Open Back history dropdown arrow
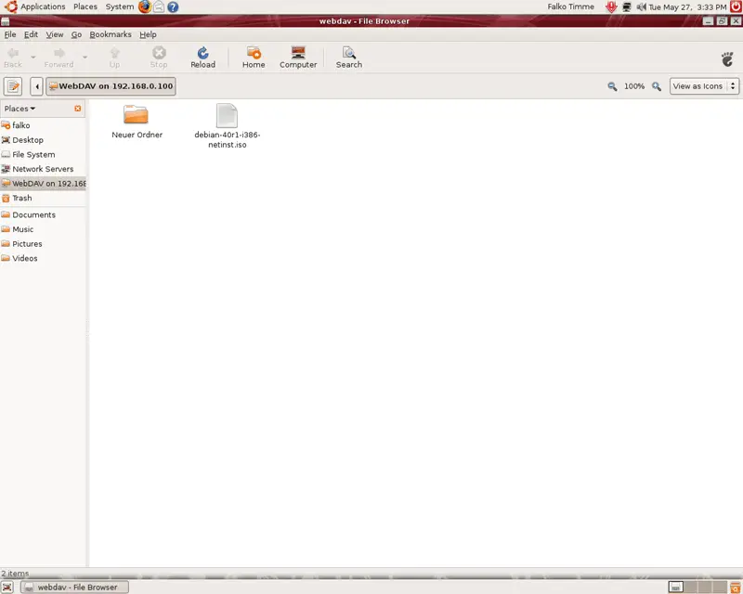Viewport: 743px width, 594px height. pos(33,58)
